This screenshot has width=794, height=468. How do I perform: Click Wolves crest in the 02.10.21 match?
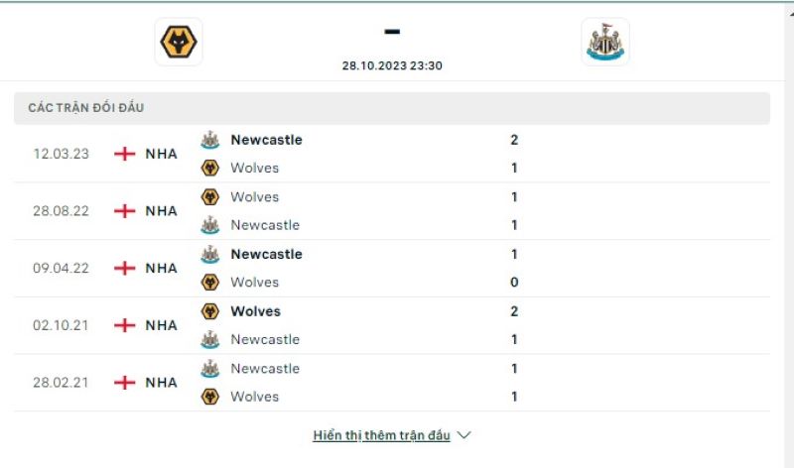(x=210, y=311)
